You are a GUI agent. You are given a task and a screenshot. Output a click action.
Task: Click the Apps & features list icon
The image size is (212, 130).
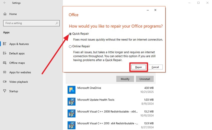pyautogui.click(x=4, y=44)
